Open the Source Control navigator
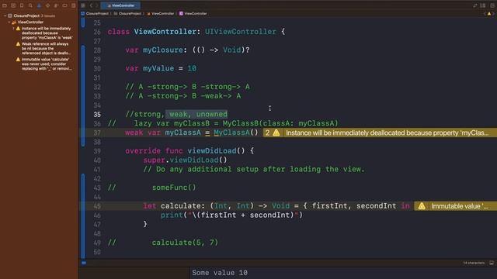Screen dimensions: 497x279 point(13,5)
